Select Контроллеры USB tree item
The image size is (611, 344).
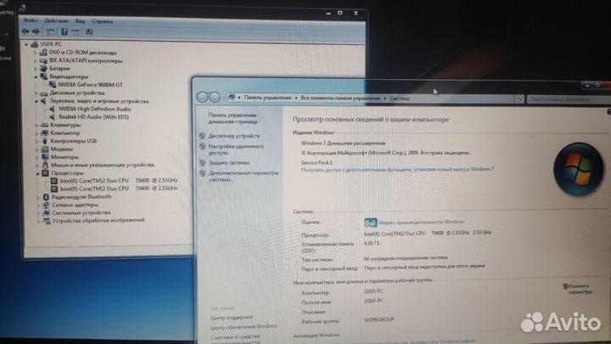pos(73,141)
